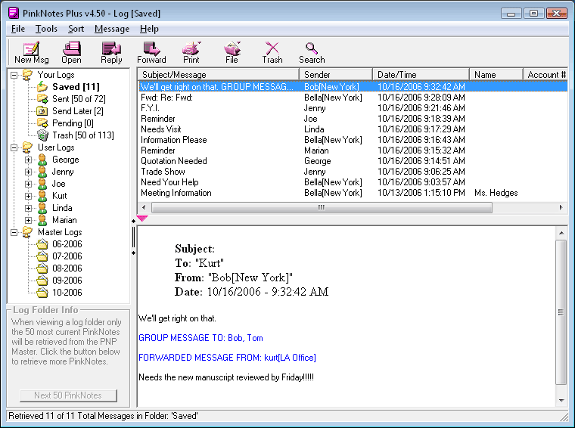Expand the Jenny user log node
The image size is (575, 428).
pos(28,172)
